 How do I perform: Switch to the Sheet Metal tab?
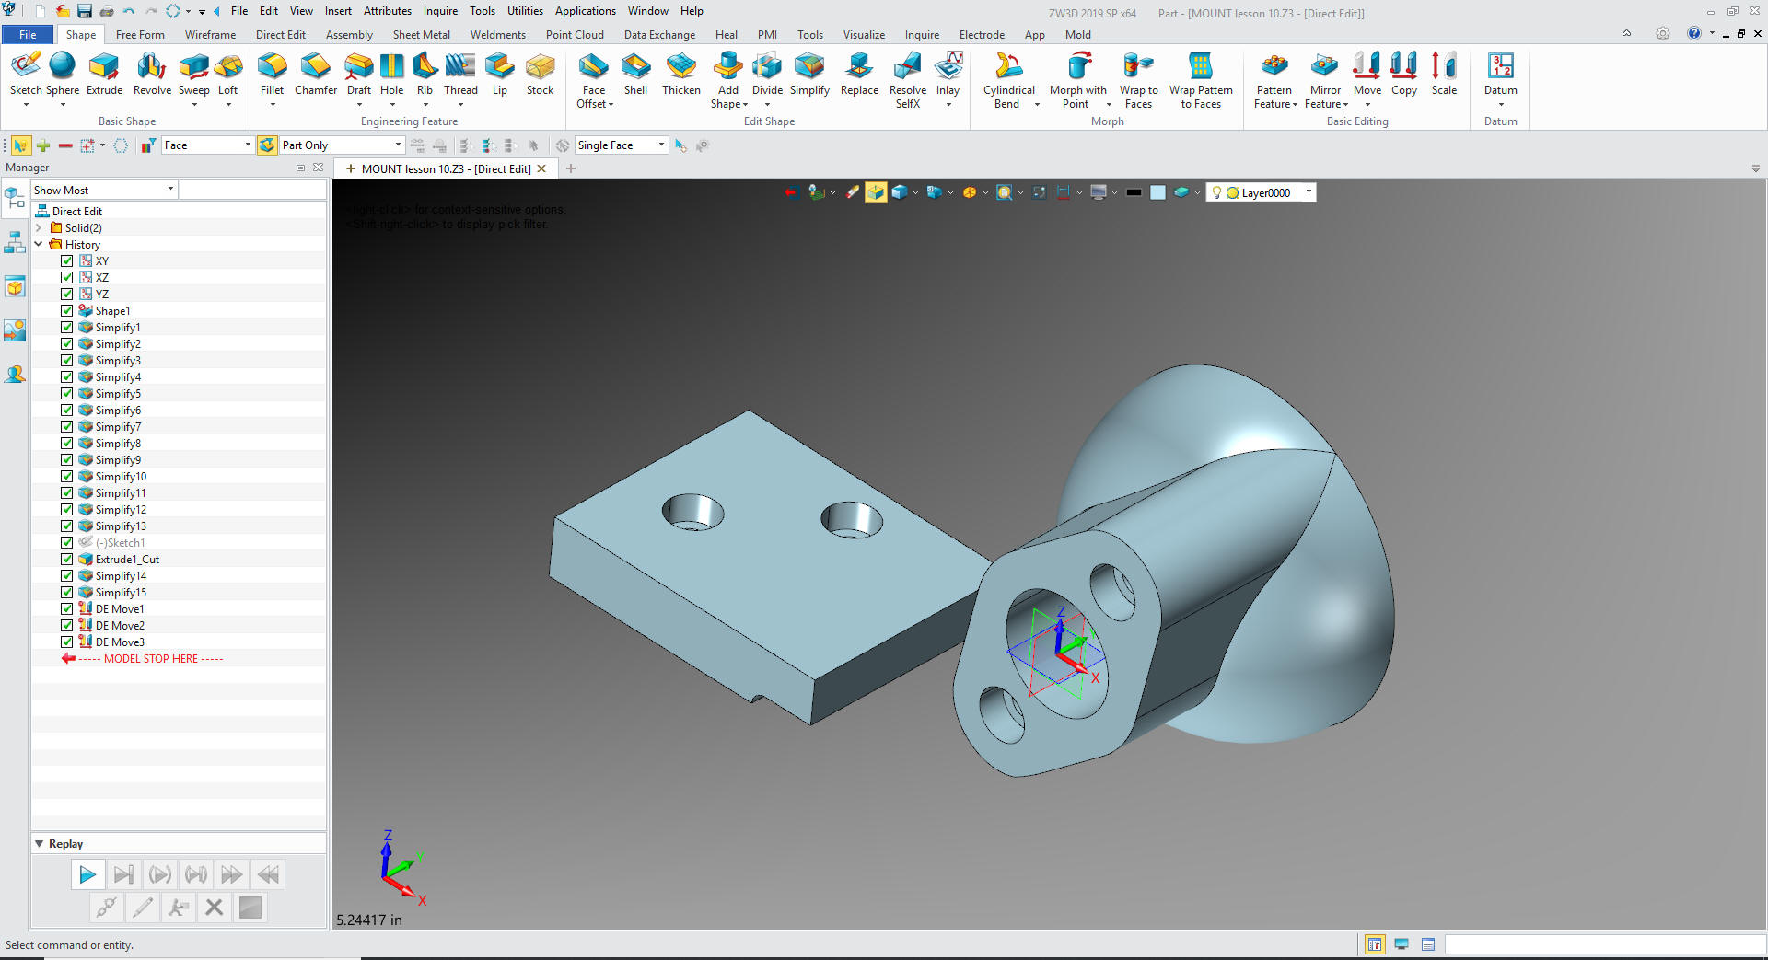[421, 35]
